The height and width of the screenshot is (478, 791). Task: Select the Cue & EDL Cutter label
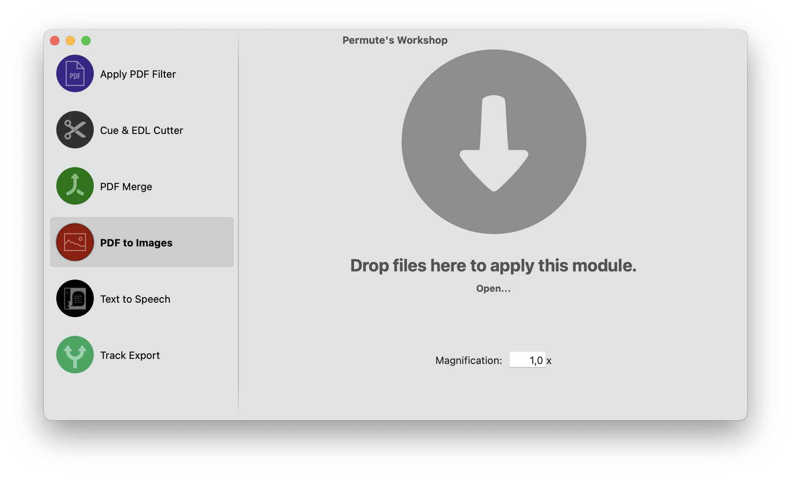141,130
